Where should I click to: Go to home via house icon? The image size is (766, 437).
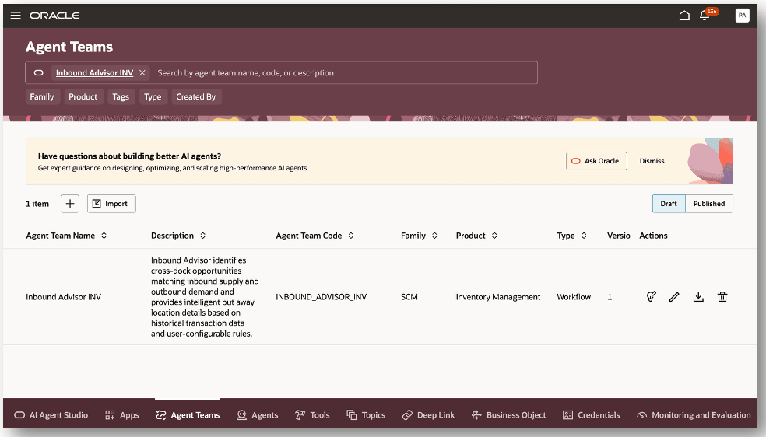(684, 16)
